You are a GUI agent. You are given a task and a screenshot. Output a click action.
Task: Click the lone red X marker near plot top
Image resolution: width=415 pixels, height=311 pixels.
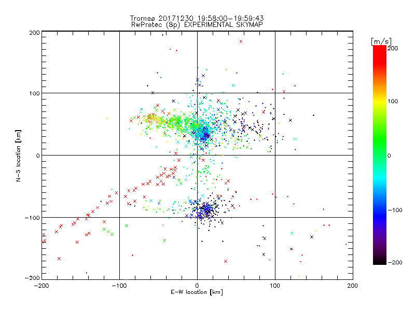coord(241,41)
